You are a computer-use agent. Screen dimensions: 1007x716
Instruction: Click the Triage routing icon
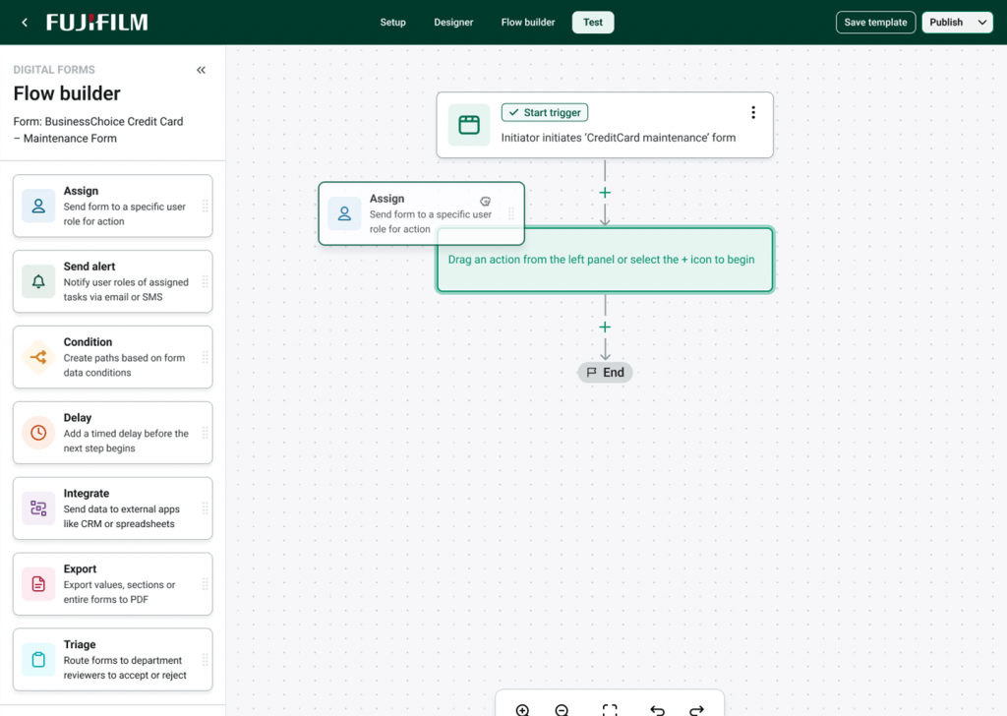[x=37, y=659]
